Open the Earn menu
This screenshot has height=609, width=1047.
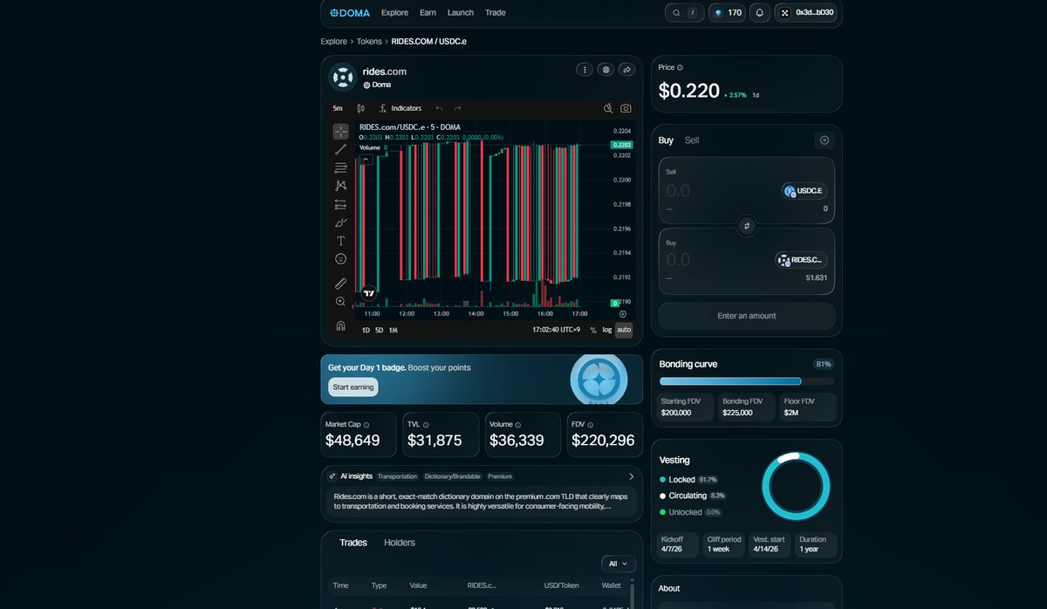(428, 13)
